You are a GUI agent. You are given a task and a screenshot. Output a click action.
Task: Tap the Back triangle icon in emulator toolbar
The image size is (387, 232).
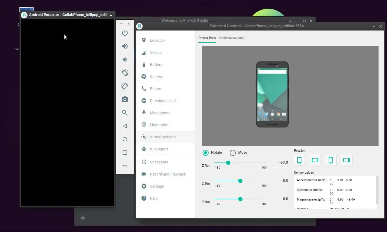click(x=125, y=126)
